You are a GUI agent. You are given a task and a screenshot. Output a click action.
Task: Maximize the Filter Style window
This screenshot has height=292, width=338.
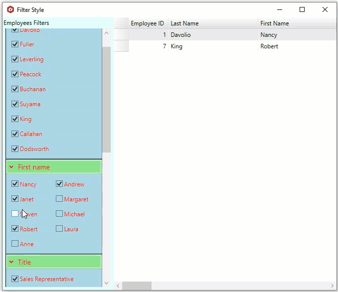(302, 9)
